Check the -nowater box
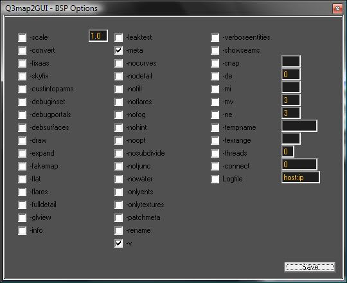This screenshot has width=347, height=283. click(x=119, y=179)
